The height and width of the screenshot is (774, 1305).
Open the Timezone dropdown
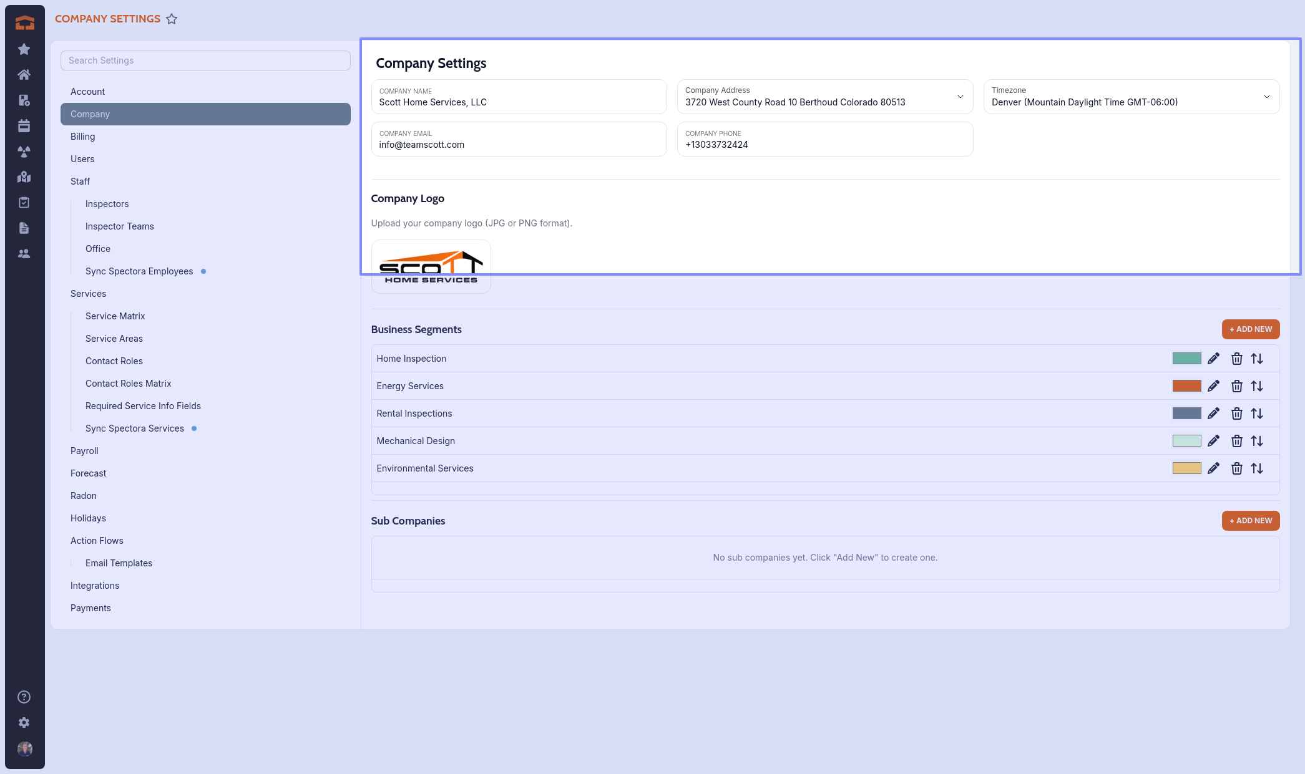tap(1266, 97)
